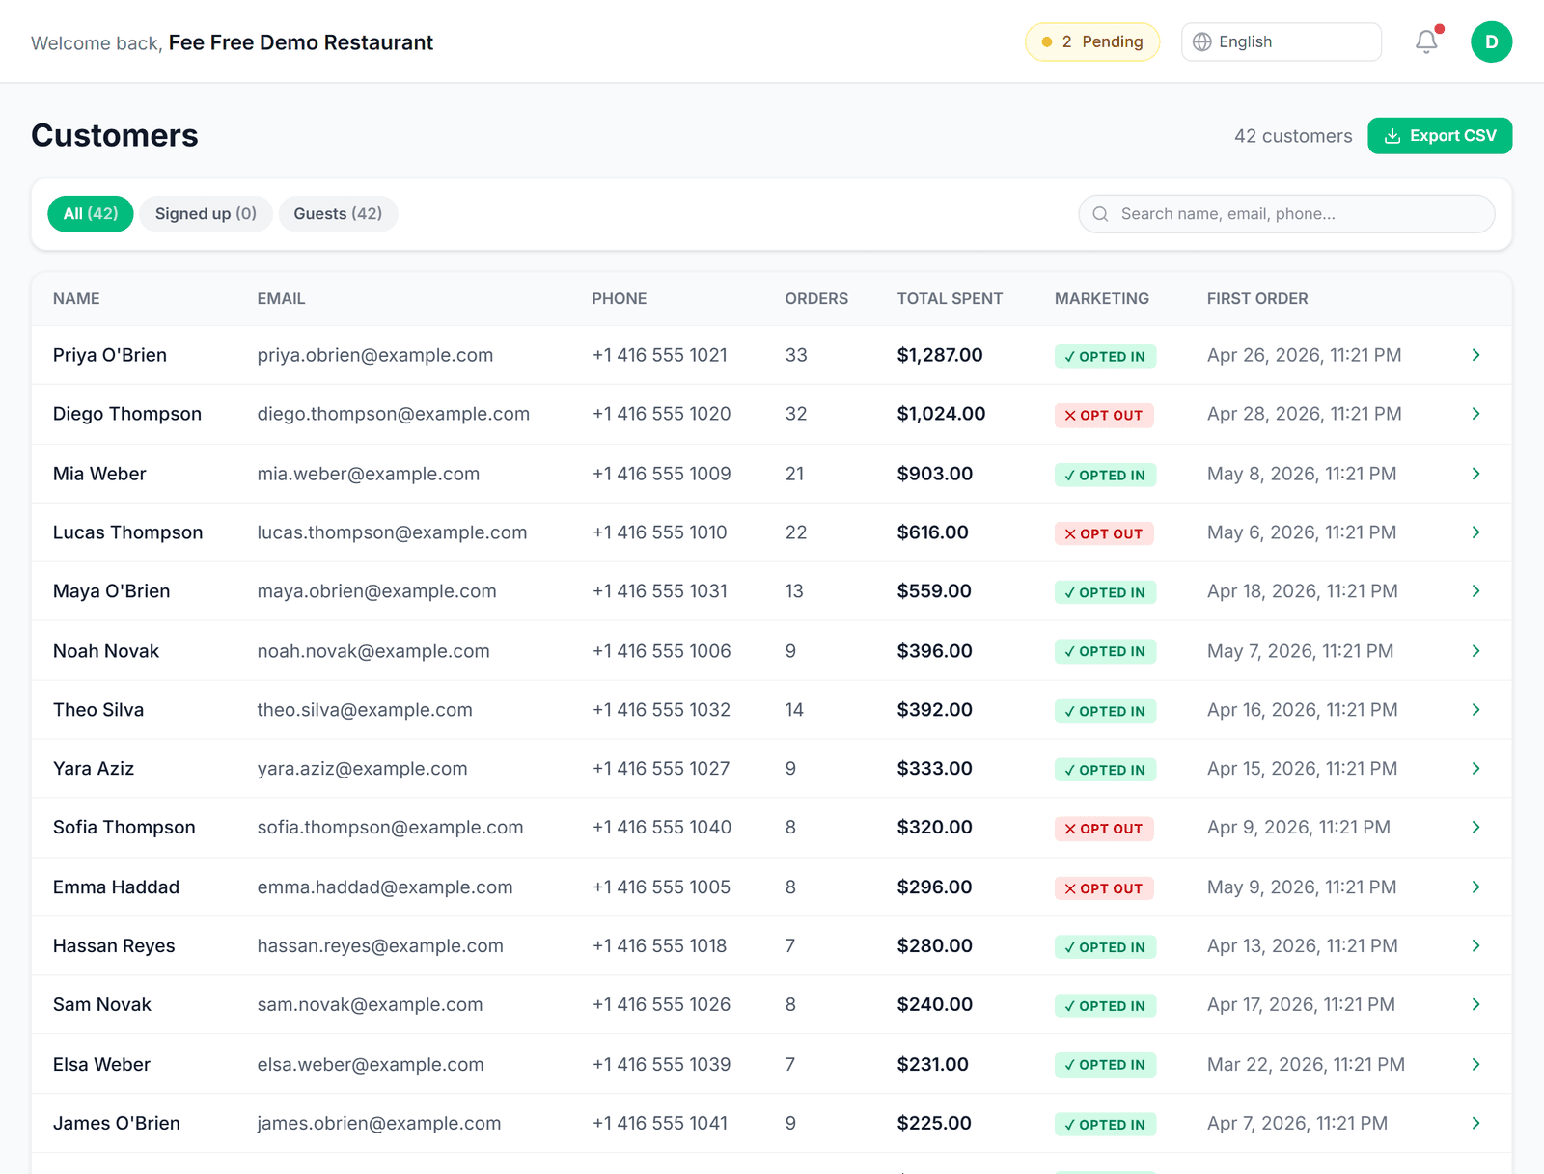
Task: Open the D user avatar menu
Action: coord(1491,41)
